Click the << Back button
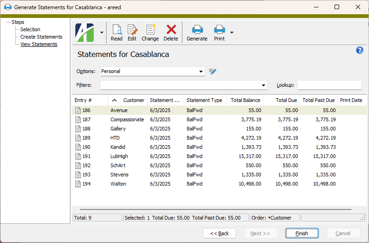This screenshot has height=243, width=369. point(219,233)
